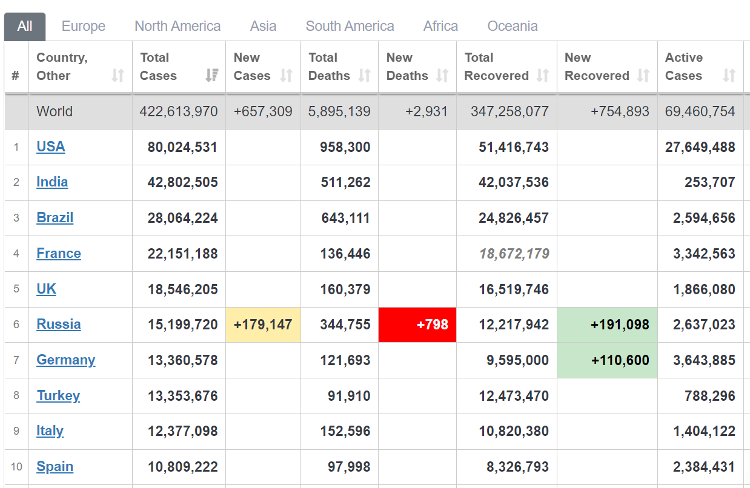The height and width of the screenshot is (488, 750).
Task: Click France italic recovered value 18,672,179
Action: (514, 254)
